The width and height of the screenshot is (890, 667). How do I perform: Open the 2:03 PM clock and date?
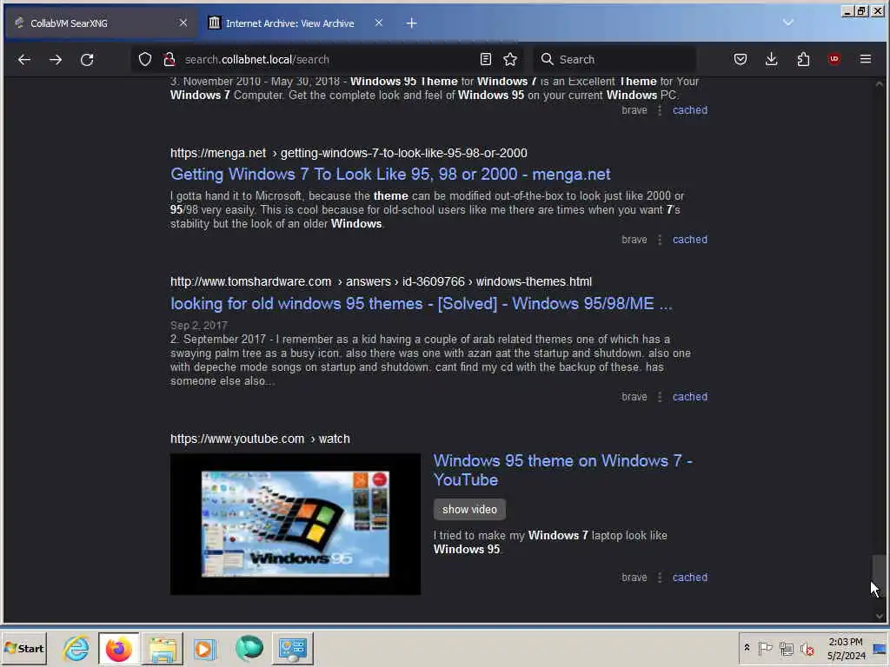pyautogui.click(x=846, y=649)
